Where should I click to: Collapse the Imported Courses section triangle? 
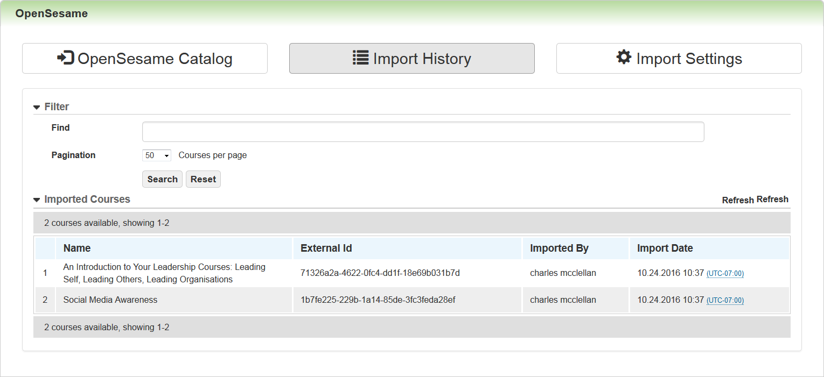pyautogui.click(x=37, y=200)
